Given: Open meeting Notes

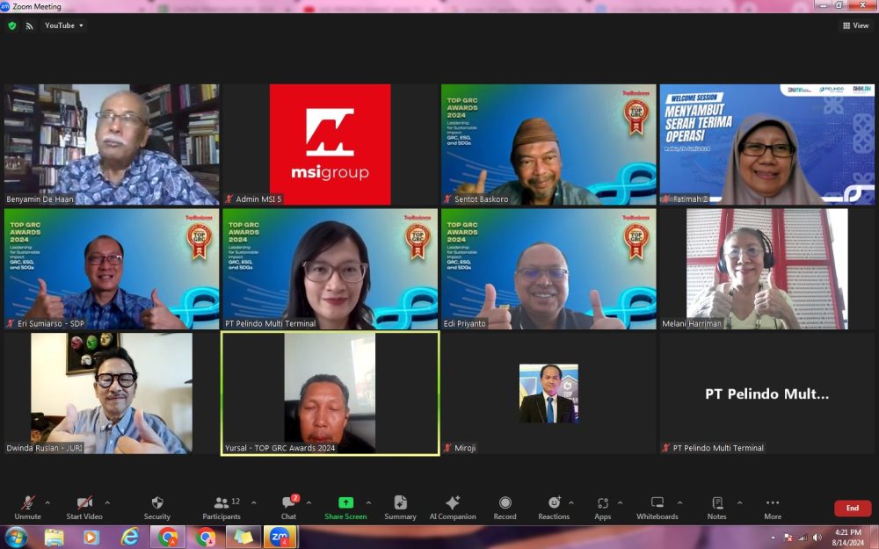Looking at the screenshot, I should (717, 508).
